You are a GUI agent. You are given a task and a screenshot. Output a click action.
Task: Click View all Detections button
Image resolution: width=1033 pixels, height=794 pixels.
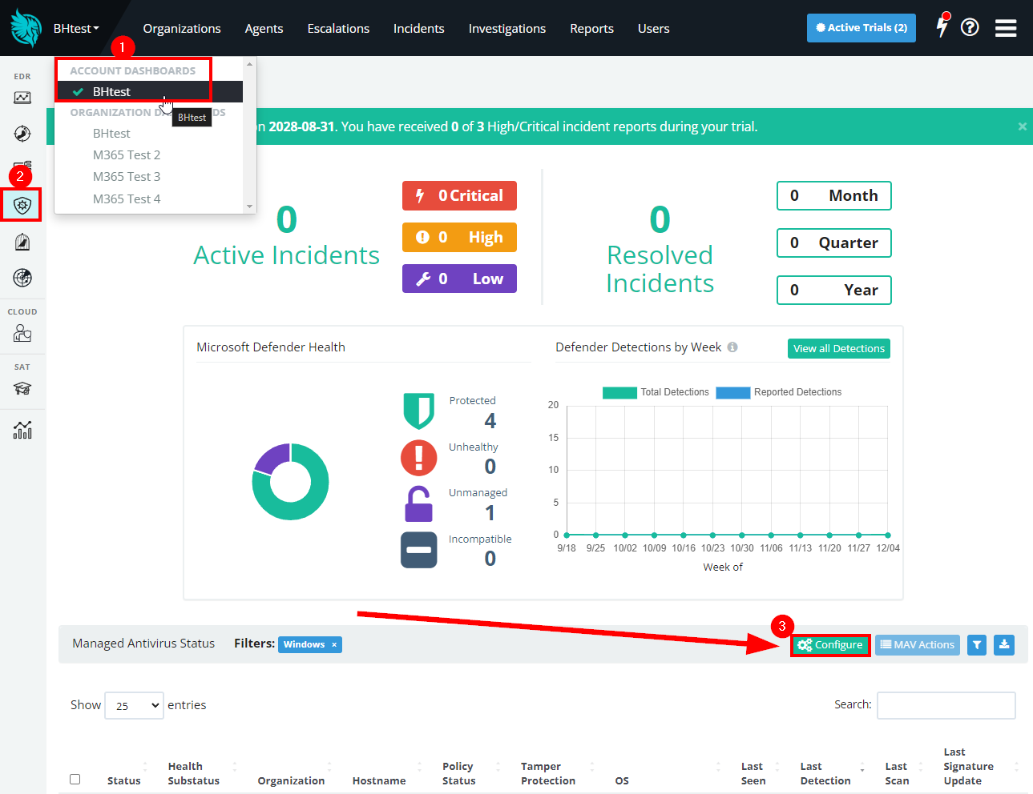click(839, 348)
